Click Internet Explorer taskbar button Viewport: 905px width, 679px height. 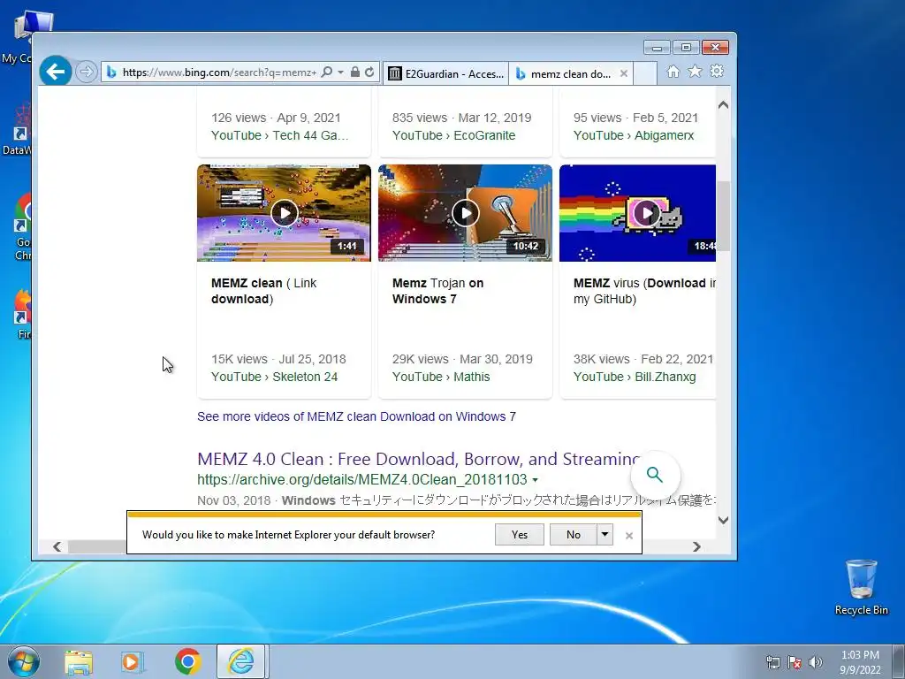pos(240,661)
